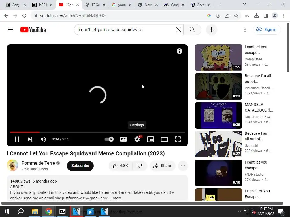290x217 pixels.
Task: Open the video info card icon
Action: click(x=179, y=51)
